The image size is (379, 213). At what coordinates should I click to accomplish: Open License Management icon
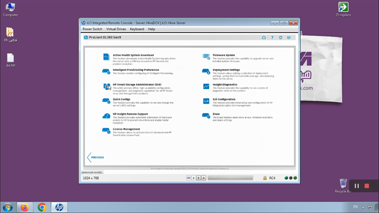point(106,131)
